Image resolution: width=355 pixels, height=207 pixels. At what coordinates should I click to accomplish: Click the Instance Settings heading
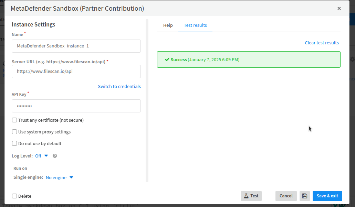click(33, 24)
